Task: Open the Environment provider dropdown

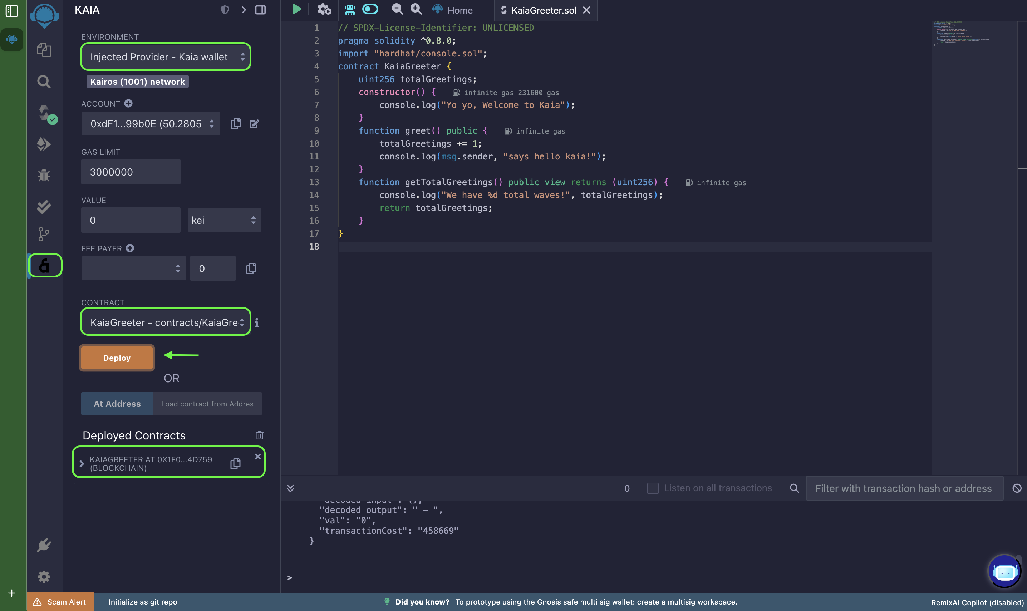Action: [x=166, y=57]
